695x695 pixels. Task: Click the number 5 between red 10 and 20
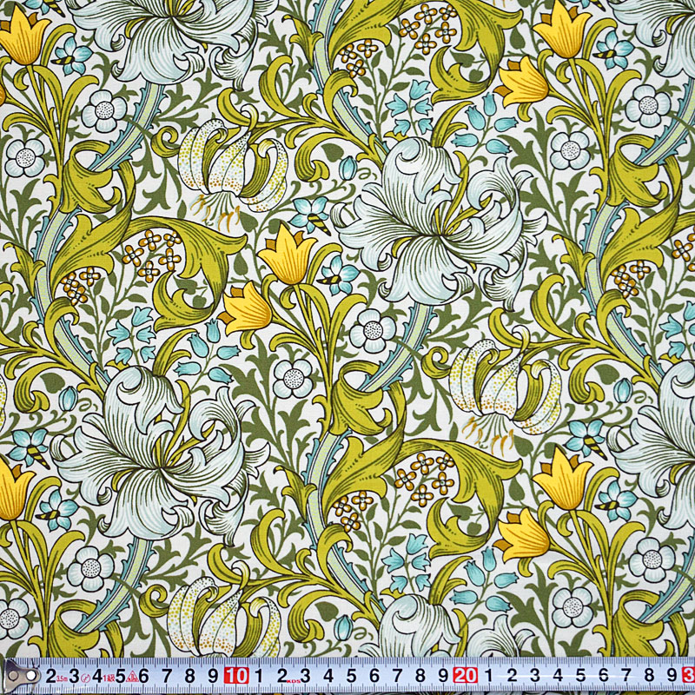[x=352, y=675]
